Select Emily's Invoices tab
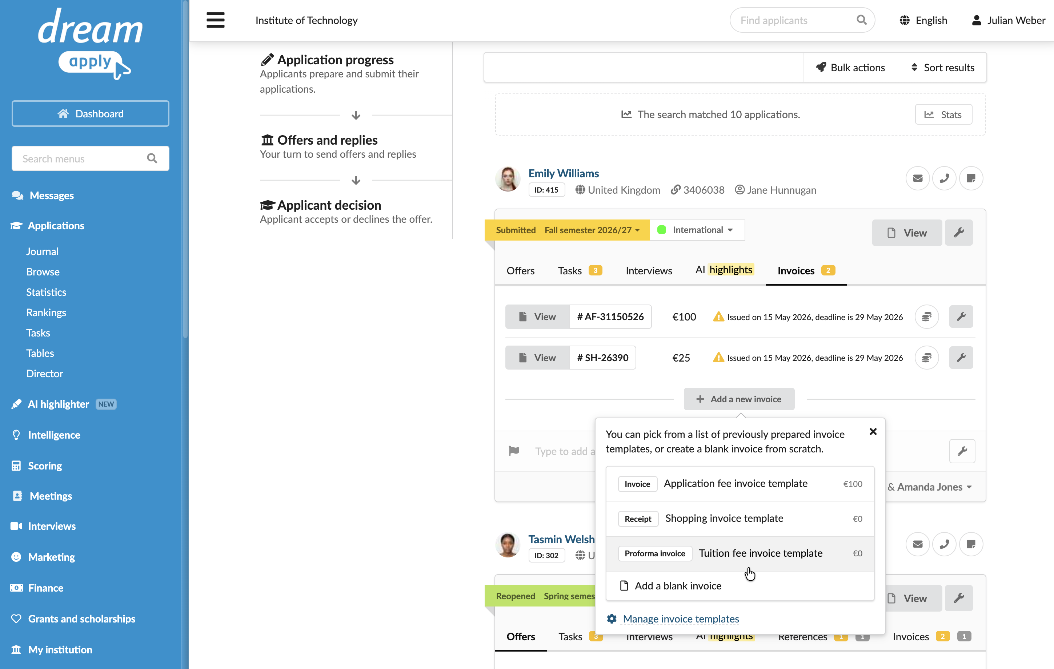 [x=806, y=271]
